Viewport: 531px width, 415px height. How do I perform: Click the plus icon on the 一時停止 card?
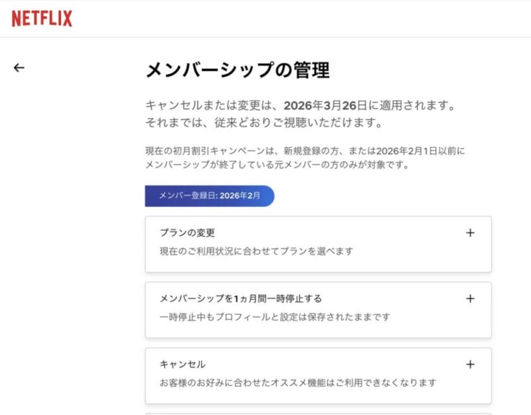(470, 298)
